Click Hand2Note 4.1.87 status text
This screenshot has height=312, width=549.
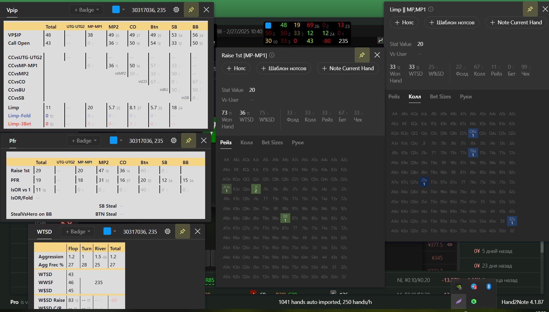tap(523, 302)
